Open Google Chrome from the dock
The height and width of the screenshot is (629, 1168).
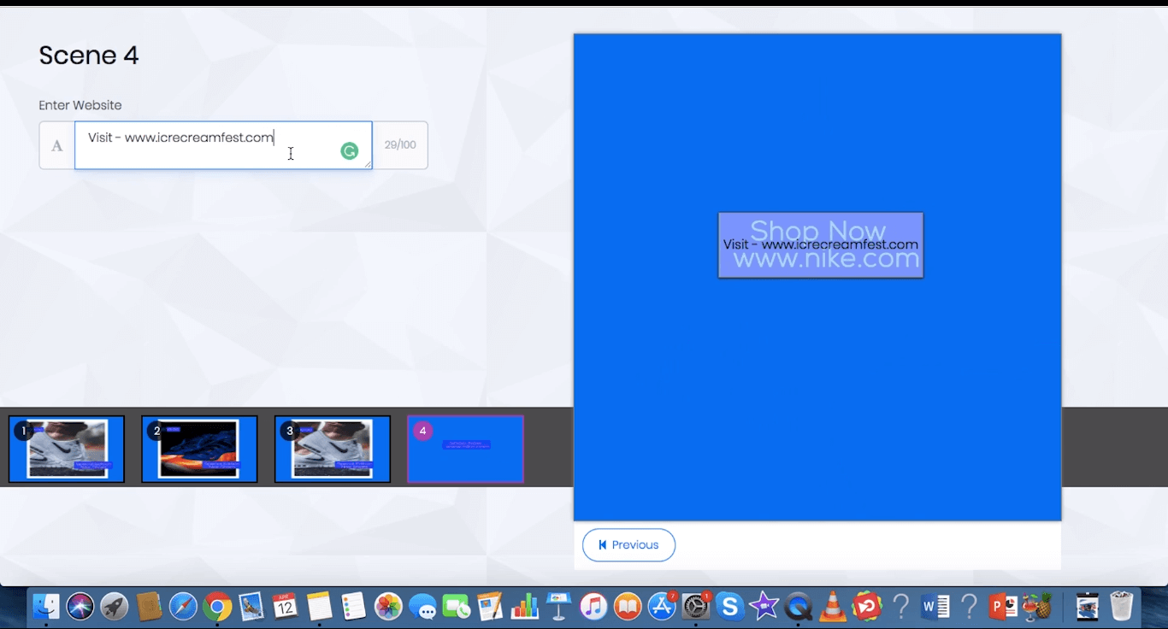coord(217,607)
